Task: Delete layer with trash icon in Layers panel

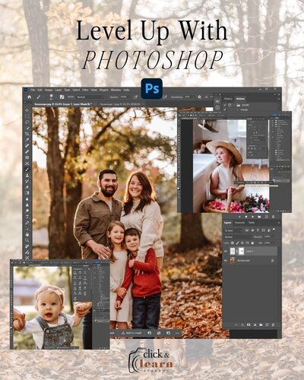Action: click(273, 325)
